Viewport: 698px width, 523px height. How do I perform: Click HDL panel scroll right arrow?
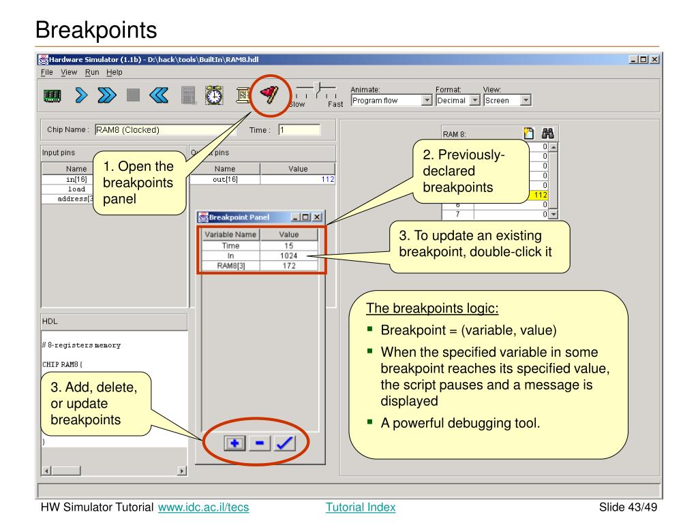pyautogui.click(x=181, y=471)
